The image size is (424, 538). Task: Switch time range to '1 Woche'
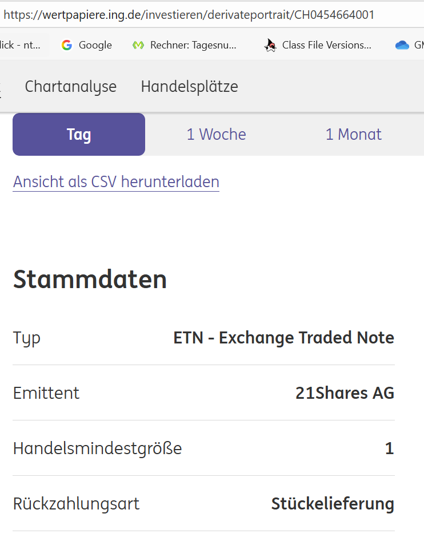(216, 135)
